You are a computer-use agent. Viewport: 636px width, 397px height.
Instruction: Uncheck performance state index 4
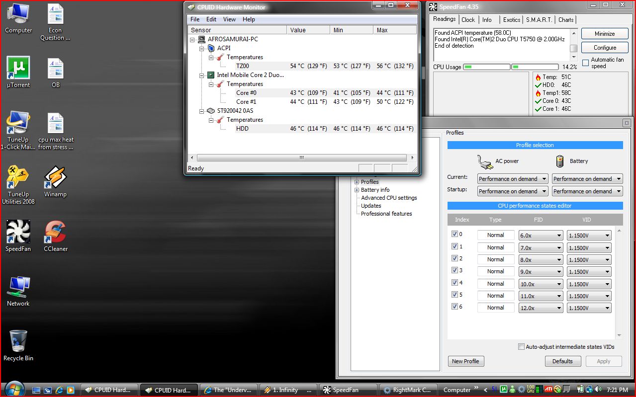pos(454,283)
